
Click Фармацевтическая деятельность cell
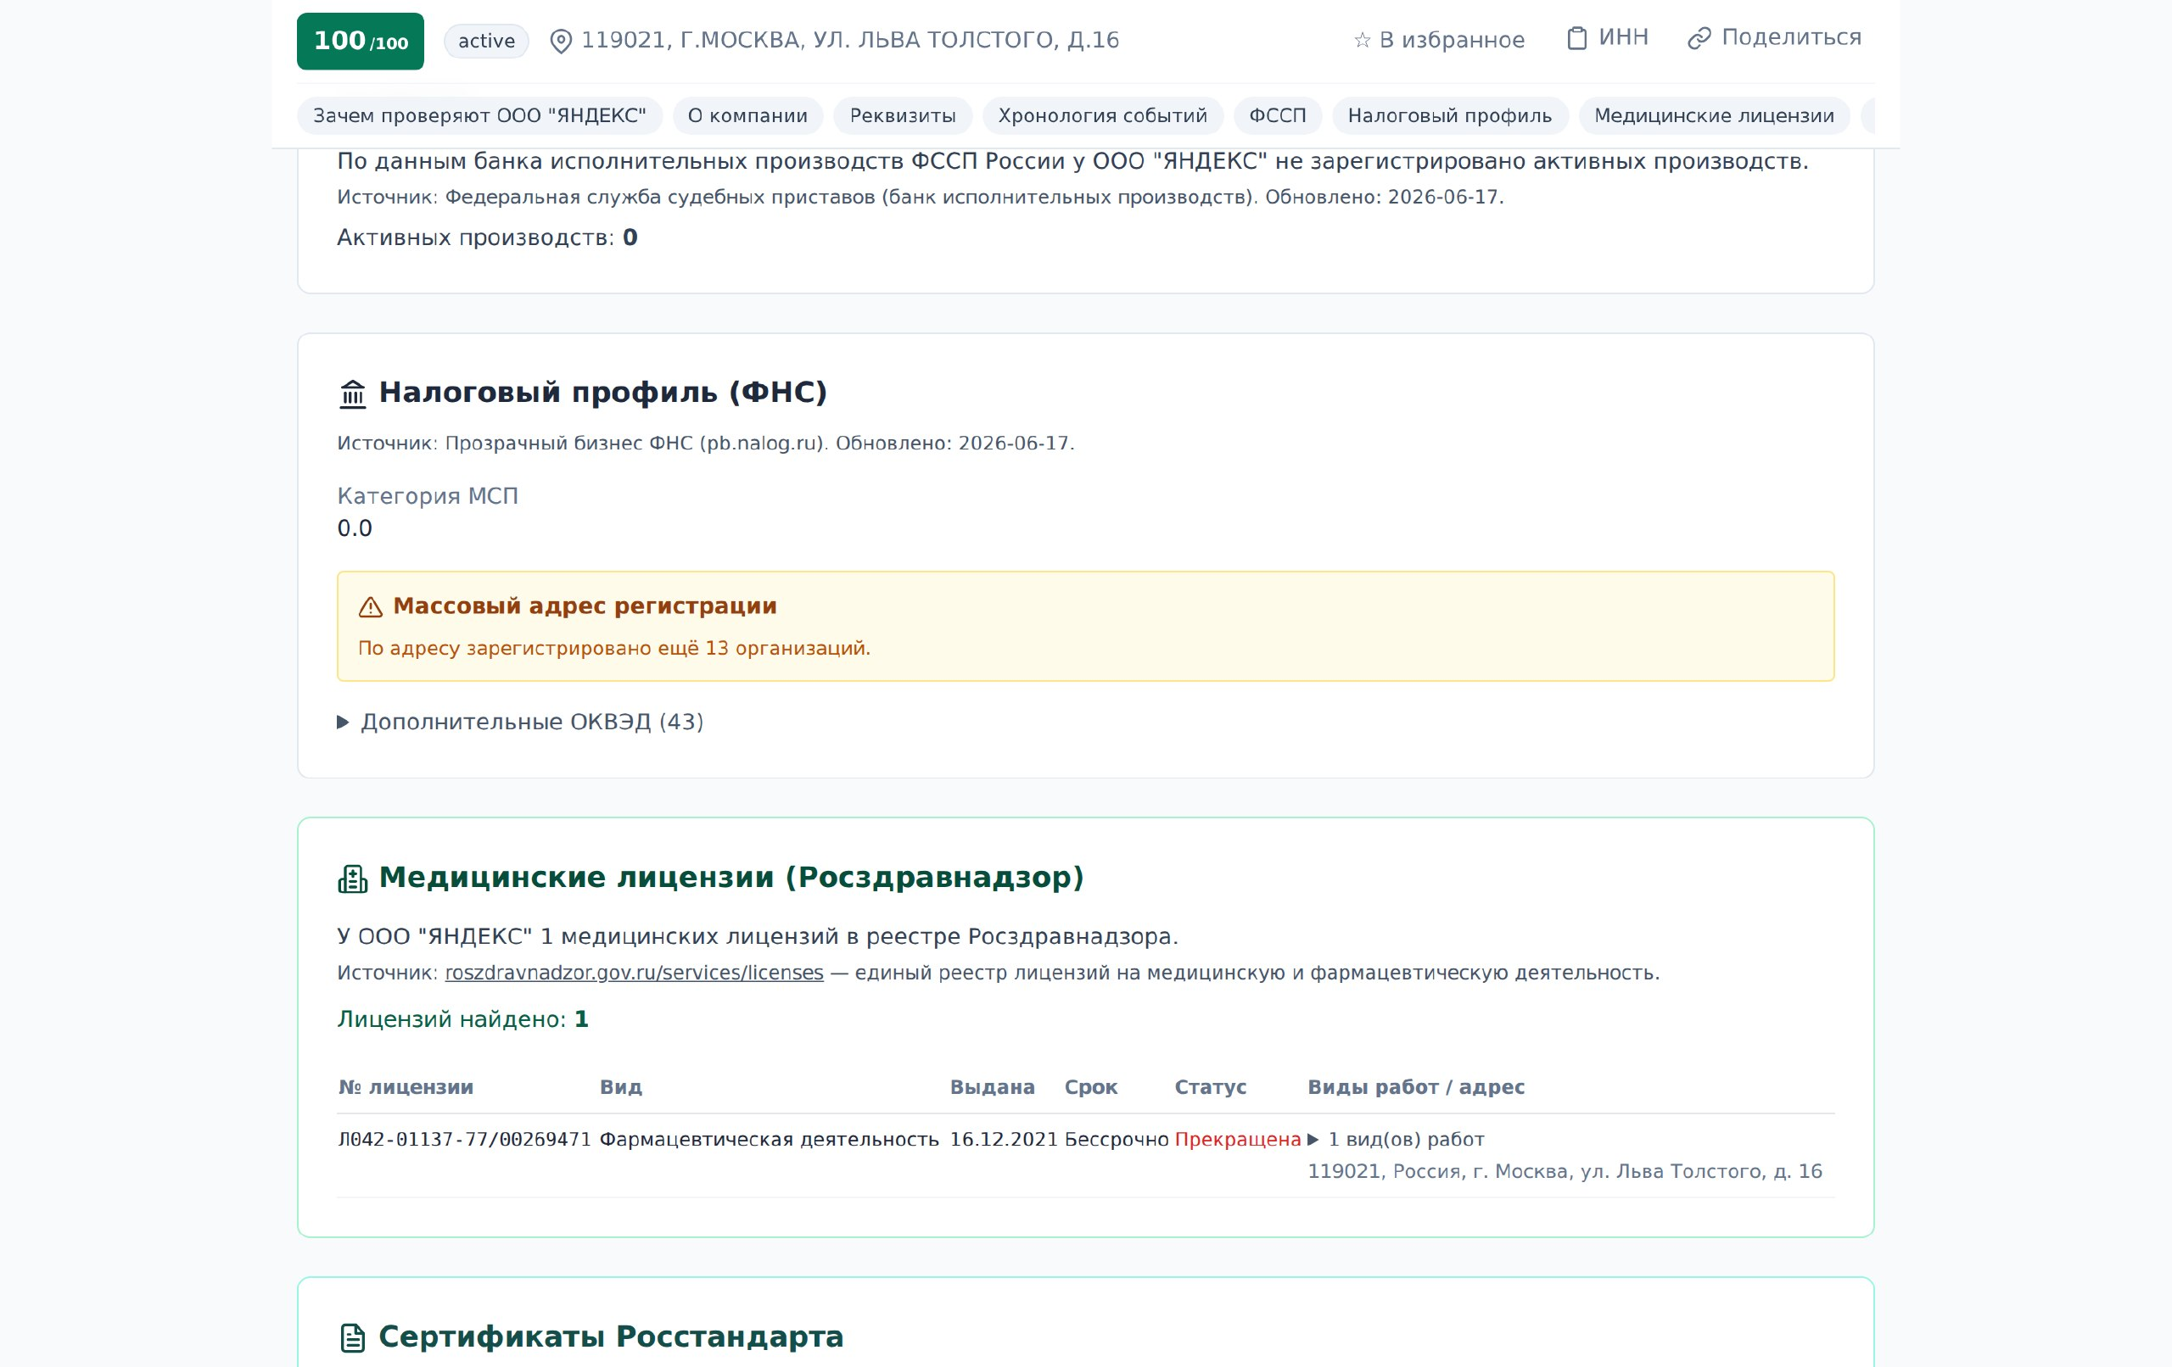(770, 1140)
